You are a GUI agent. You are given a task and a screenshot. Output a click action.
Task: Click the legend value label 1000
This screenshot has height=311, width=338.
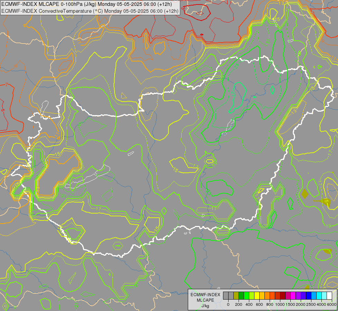tap(280, 304)
